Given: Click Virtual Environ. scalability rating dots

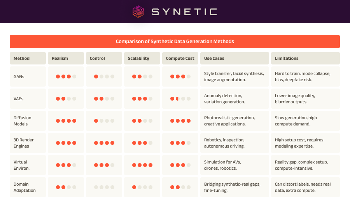Looking at the screenshot, I should pos(142,165).
